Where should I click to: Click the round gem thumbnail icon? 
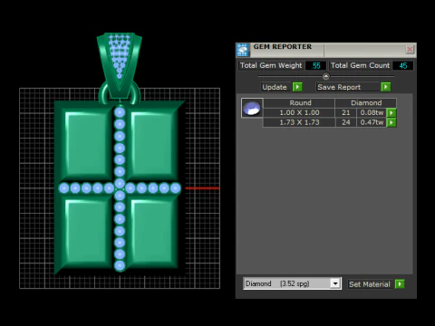(252, 108)
